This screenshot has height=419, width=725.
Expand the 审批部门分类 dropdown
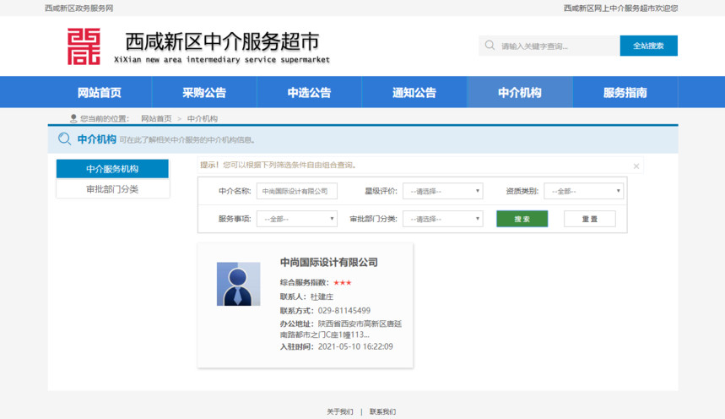[x=442, y=219]
